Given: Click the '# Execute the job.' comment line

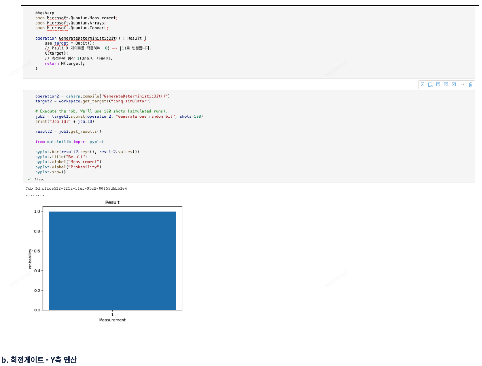Looking at the screenshot, I should 101,111.
